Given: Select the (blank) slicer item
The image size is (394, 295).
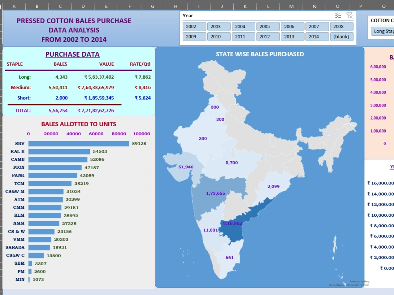Looking at the screenshot, I should [342, 36].
